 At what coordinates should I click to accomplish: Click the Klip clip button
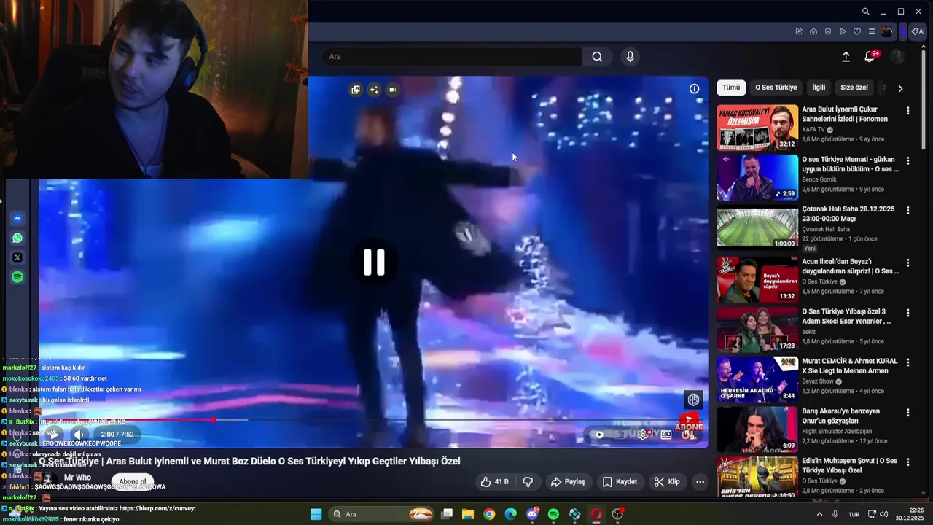[x=667, y=482]
